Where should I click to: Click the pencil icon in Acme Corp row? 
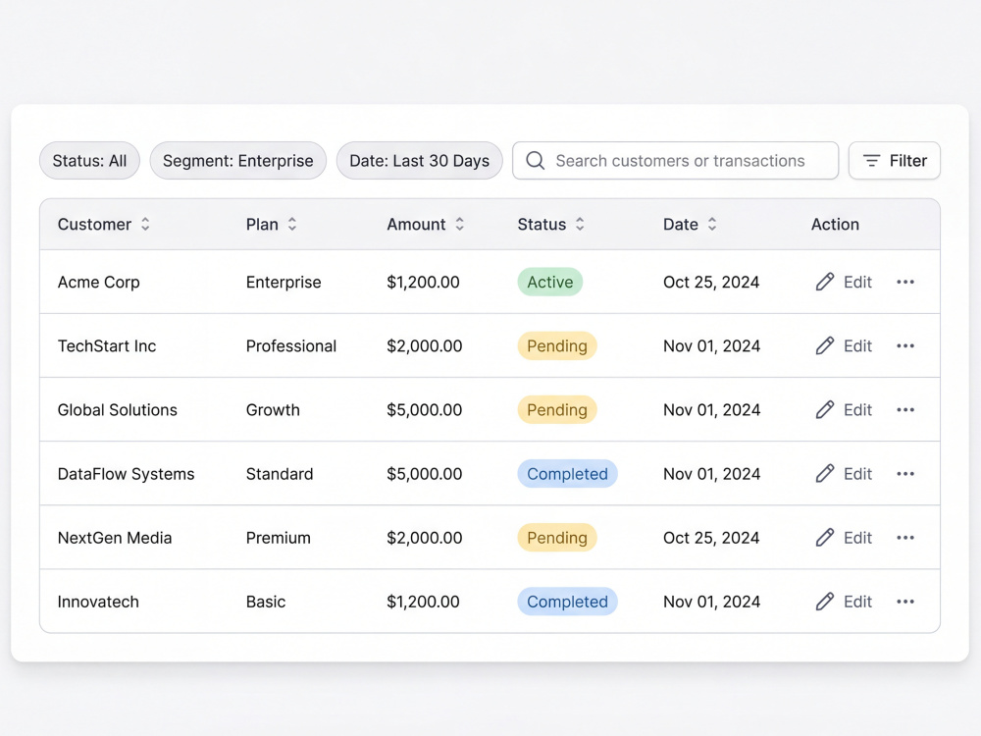825,283
